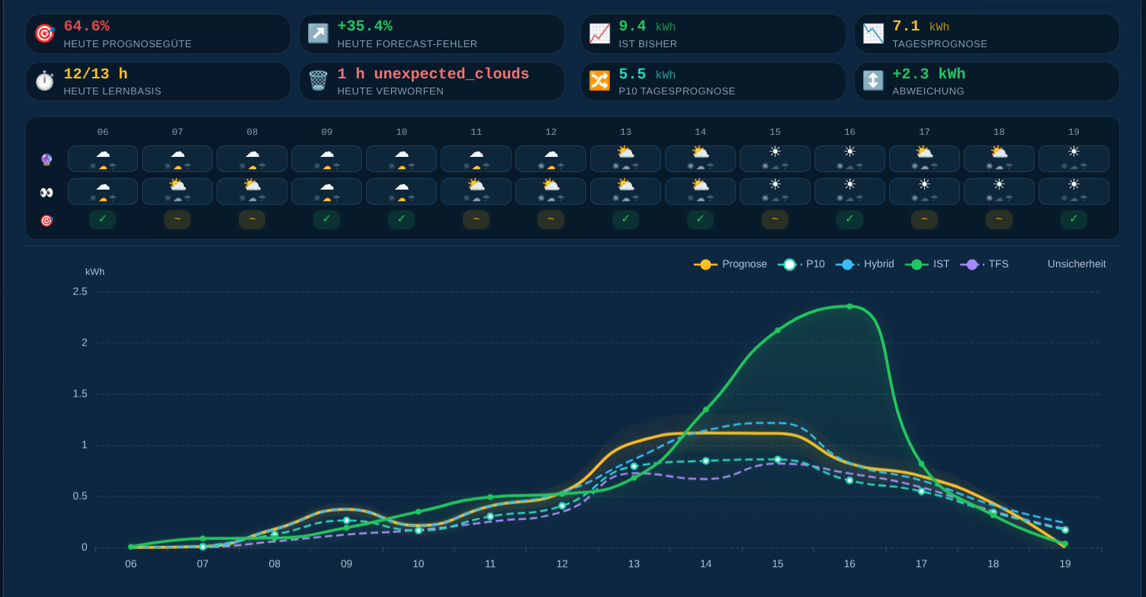1146x597 pixels.
Task: Toggle the Hybrid series in the legend
Action: (x=865, y=264)
